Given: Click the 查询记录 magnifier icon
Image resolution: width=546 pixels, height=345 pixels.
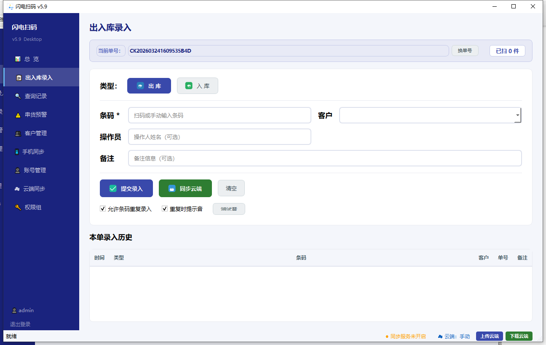Looking at the screenshot, I should pyautogui.click(x=18, y=96).
